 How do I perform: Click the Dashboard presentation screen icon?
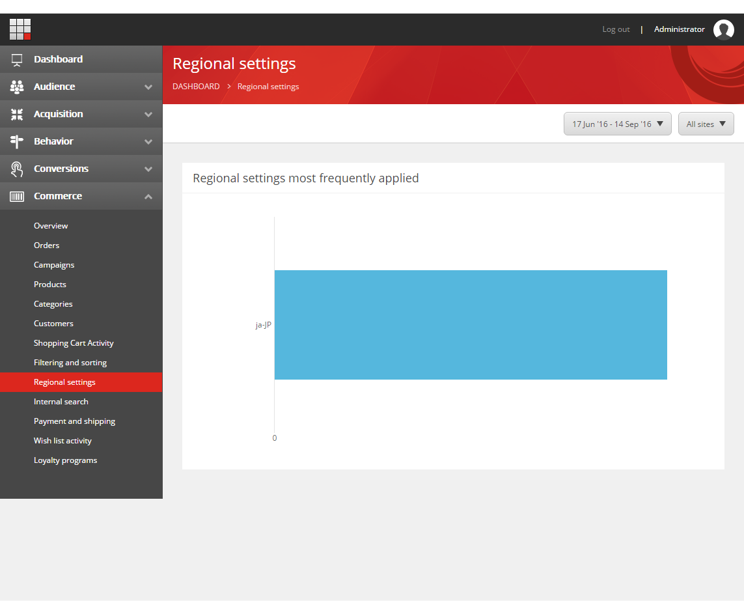pos(17,59)
